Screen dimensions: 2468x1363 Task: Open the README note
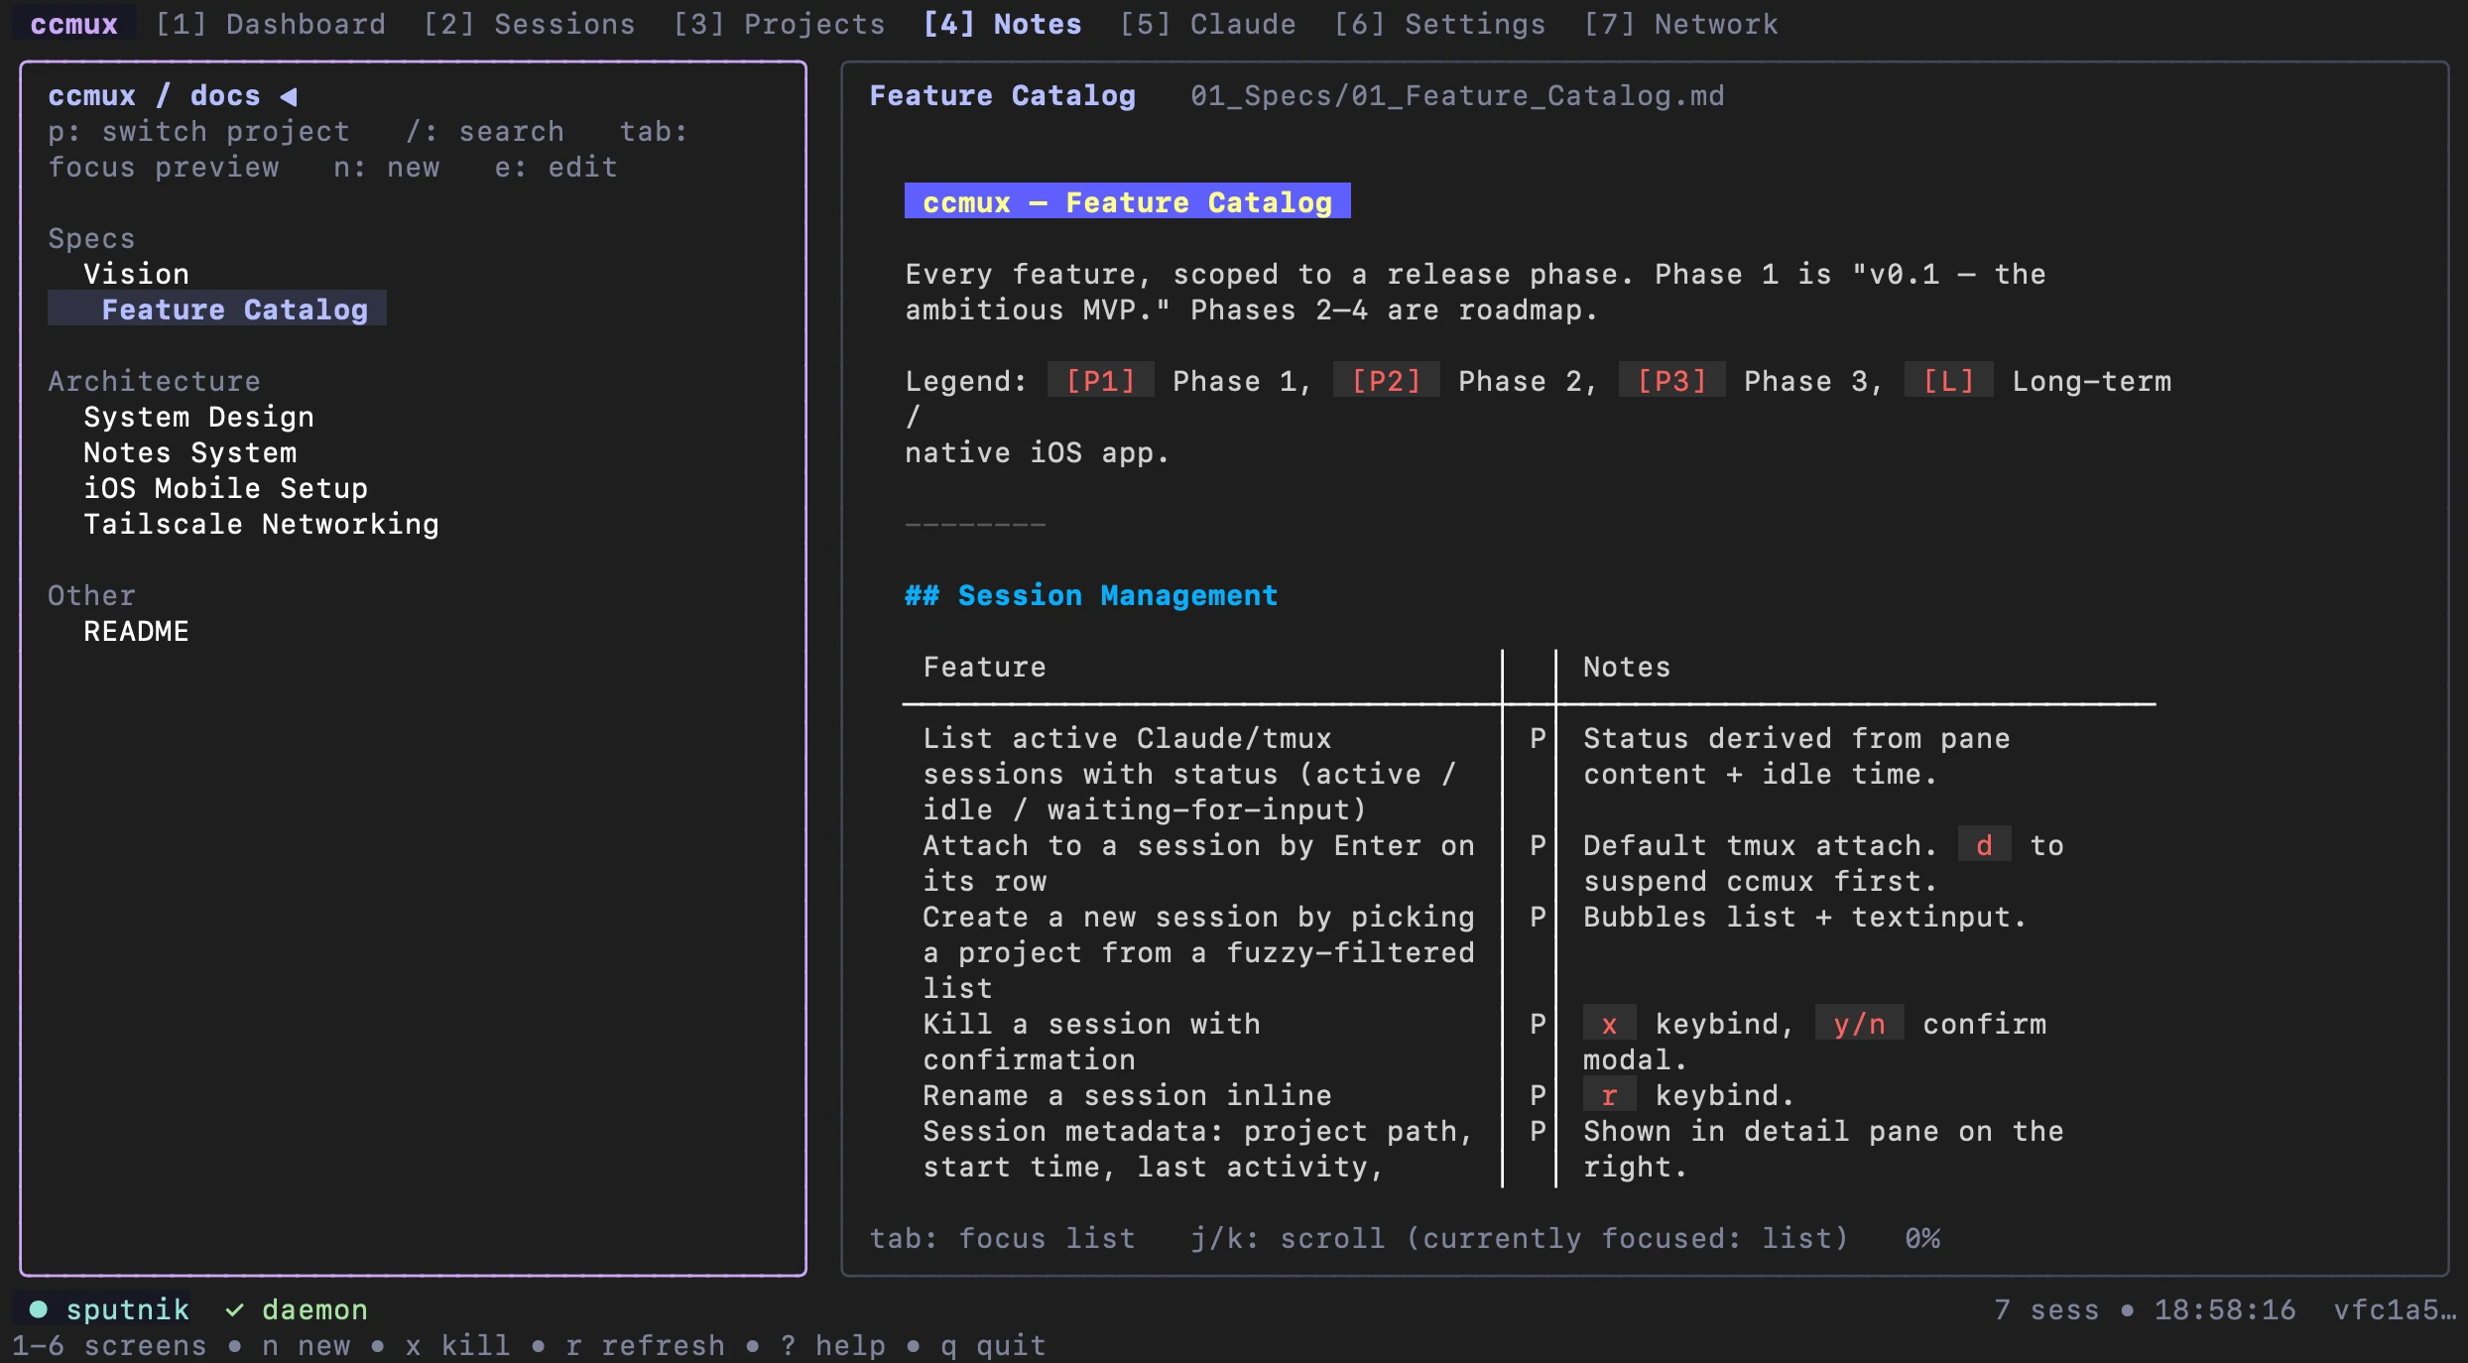pyautogui.click(x=137, y=631)
